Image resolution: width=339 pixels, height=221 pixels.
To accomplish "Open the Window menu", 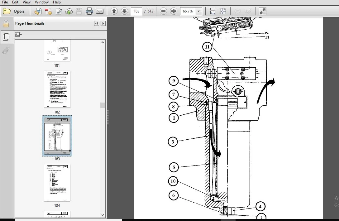I will coord(42,2).
